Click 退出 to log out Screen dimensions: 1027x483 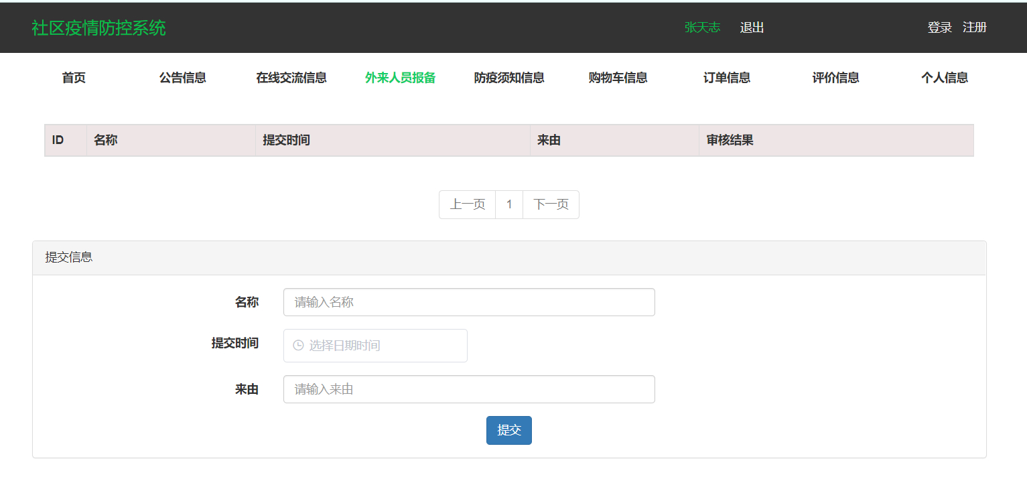pos(752,27)
